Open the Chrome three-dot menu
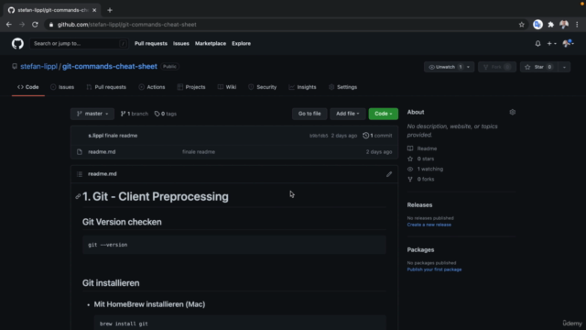 [577, 25]
